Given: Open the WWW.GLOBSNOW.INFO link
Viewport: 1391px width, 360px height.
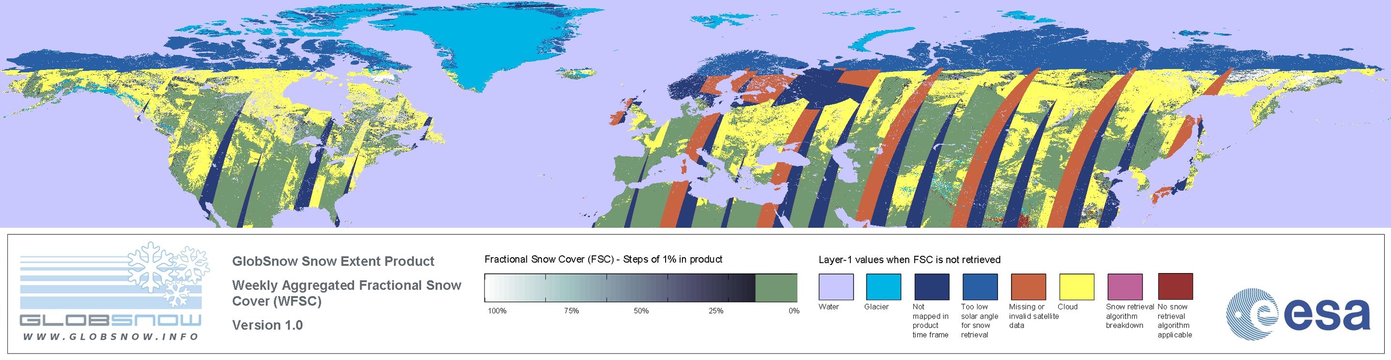Looking at the screenshot, I should click(111, 337).
